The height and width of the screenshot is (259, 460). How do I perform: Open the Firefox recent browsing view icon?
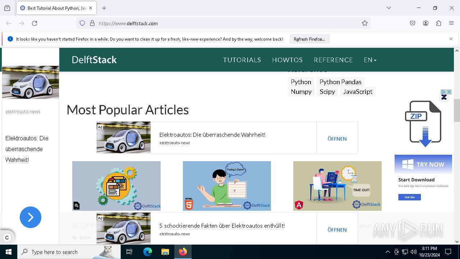coord(7,8)
